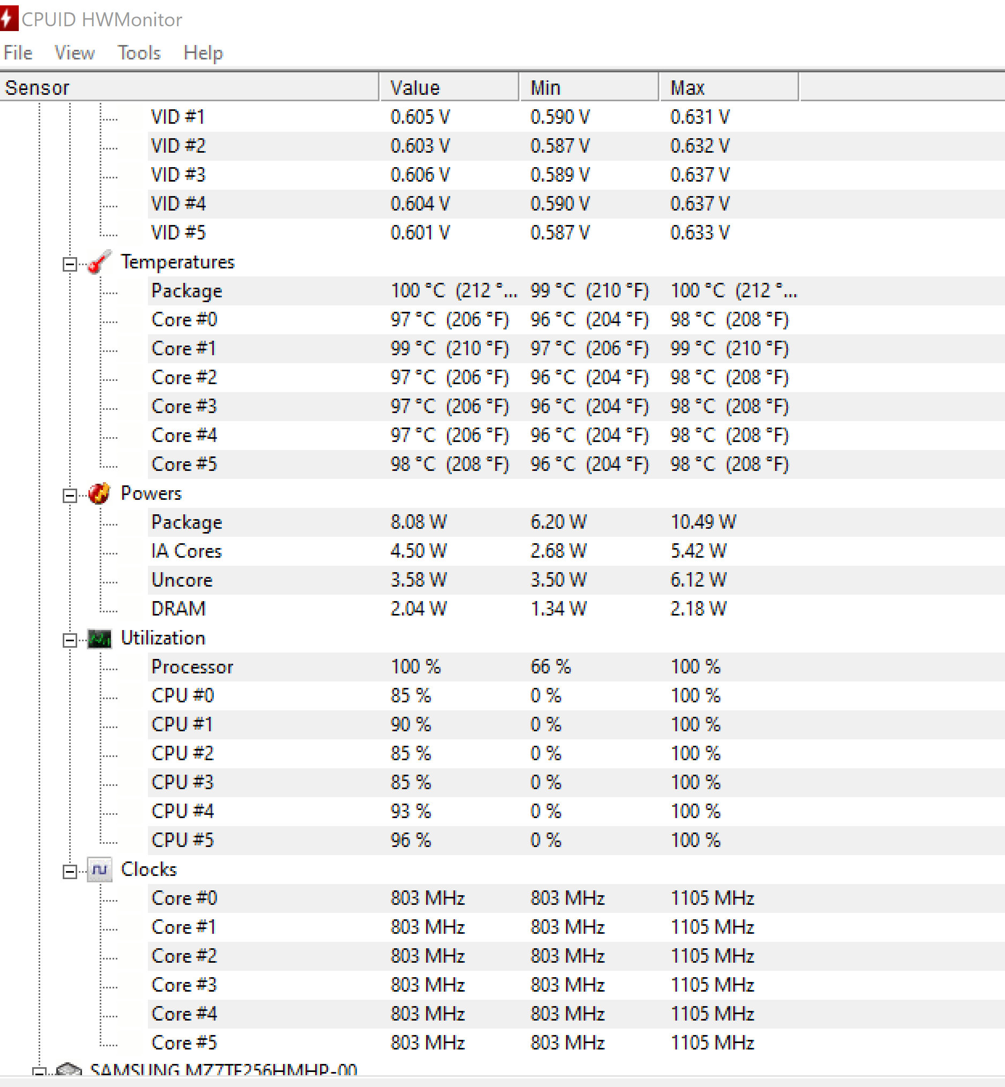Click the Sensor column header

[189, 87]
